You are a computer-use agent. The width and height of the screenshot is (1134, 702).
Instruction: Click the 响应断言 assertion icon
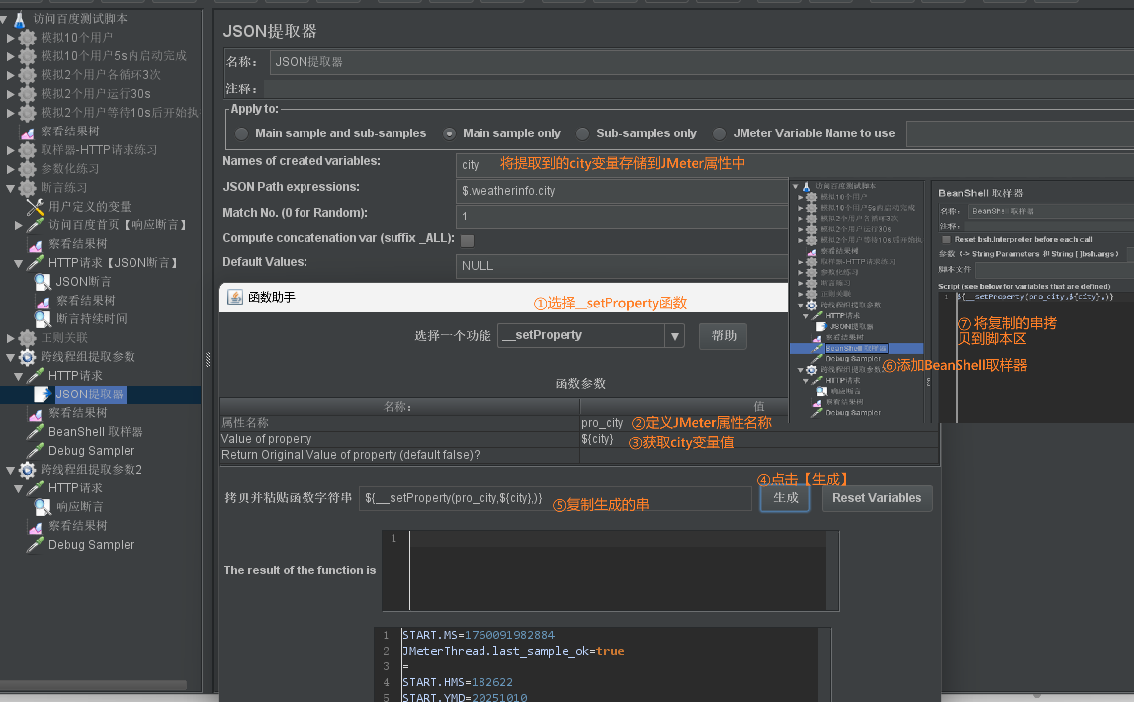[x=43, y=507]
